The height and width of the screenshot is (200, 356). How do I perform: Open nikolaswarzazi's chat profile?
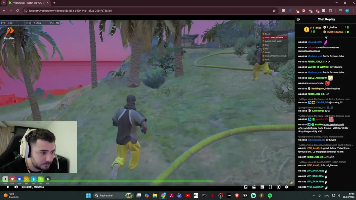[317, 140]
